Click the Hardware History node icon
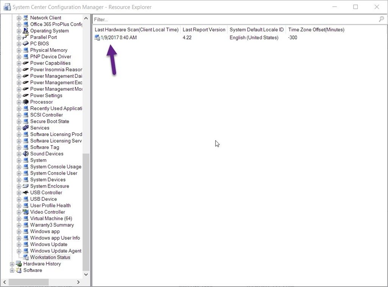The image size is (388, 287). (x=19, y=264)
